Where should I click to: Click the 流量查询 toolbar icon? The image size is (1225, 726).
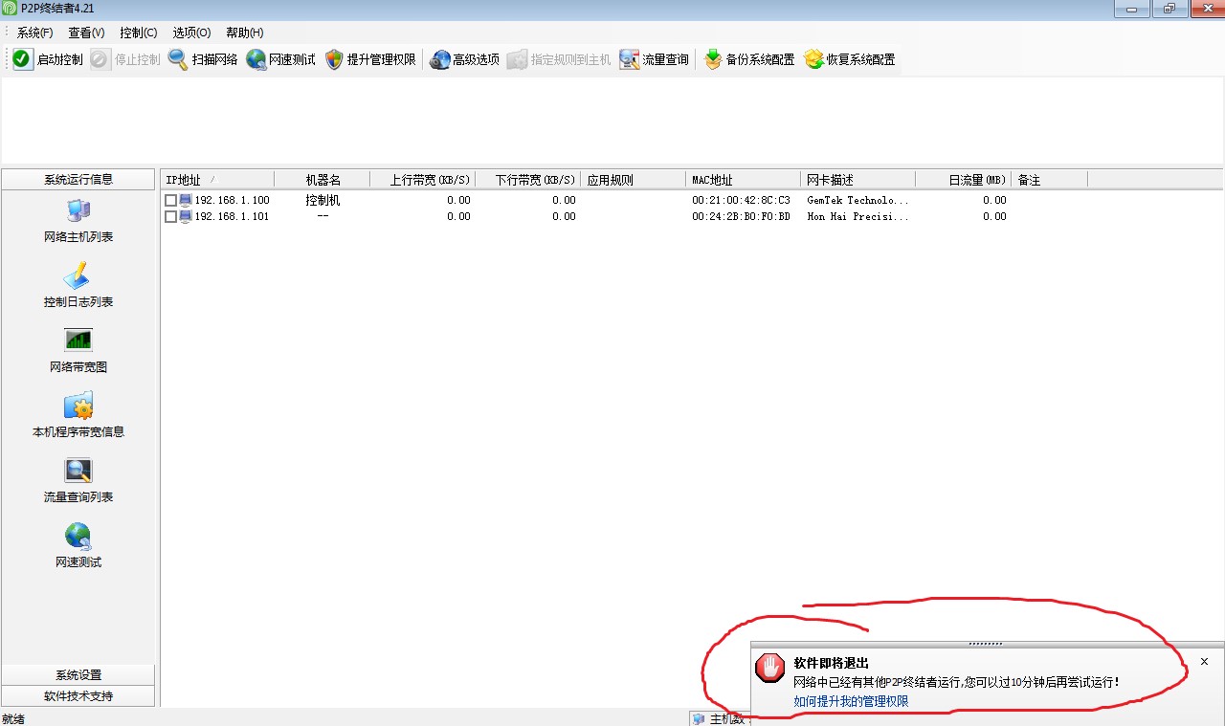click(x=629, y=59)
